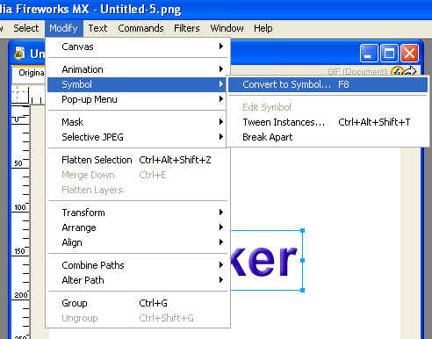Select the handle on the text box's right edge

coord(303,260)
